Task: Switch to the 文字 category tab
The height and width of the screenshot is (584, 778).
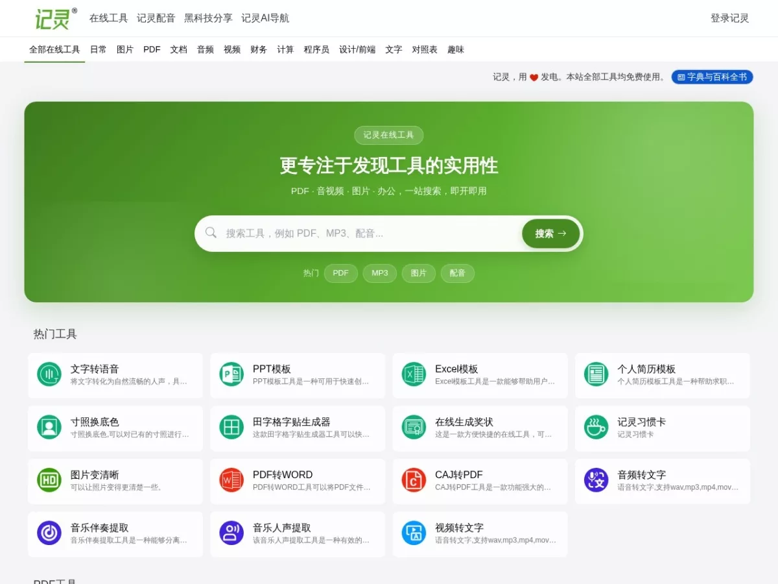Action: [x=394, y=49]
